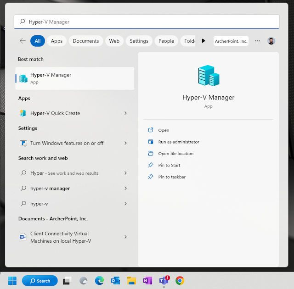Launch Microsoft Edge from taskbar
The height and width of the screenshot is (289, 294).
pos(99,281)
